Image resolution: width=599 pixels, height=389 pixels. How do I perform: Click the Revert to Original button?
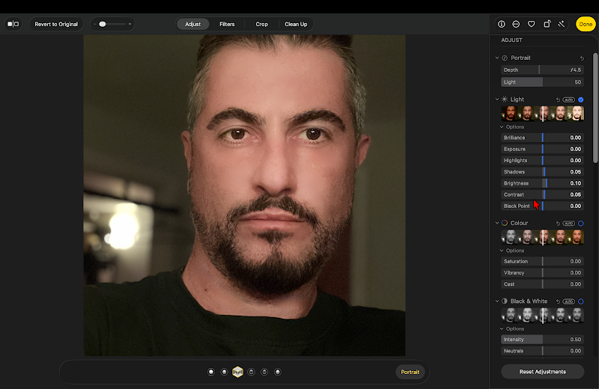coord(56,24)
